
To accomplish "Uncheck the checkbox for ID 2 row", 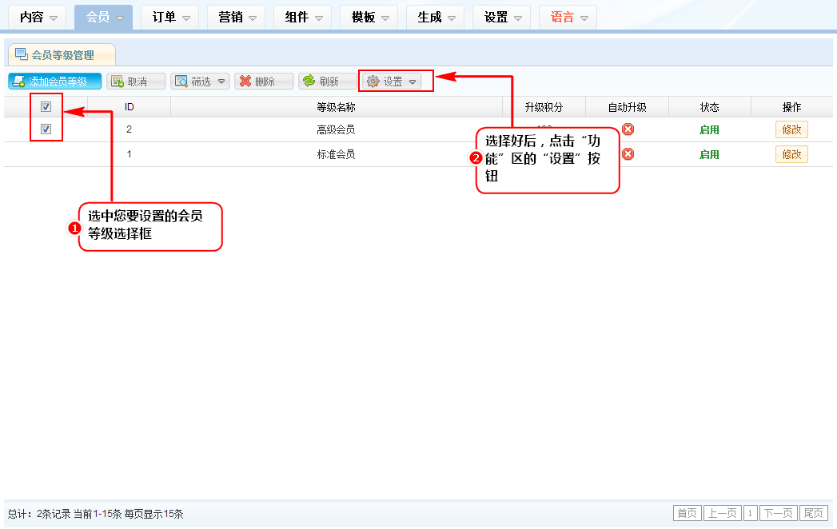I will pos(46,129).
